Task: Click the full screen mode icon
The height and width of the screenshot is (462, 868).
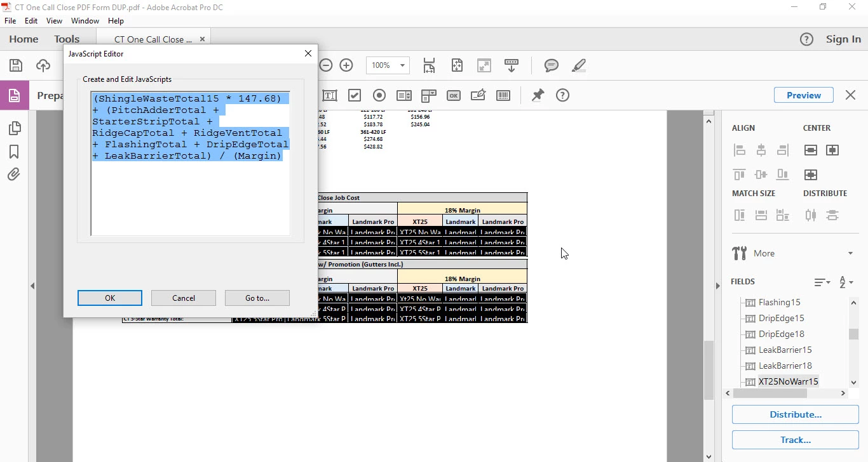Action: 484,65
